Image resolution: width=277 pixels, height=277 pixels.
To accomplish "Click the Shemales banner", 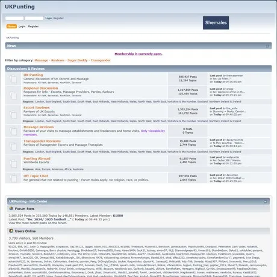I will pos(216,23).
